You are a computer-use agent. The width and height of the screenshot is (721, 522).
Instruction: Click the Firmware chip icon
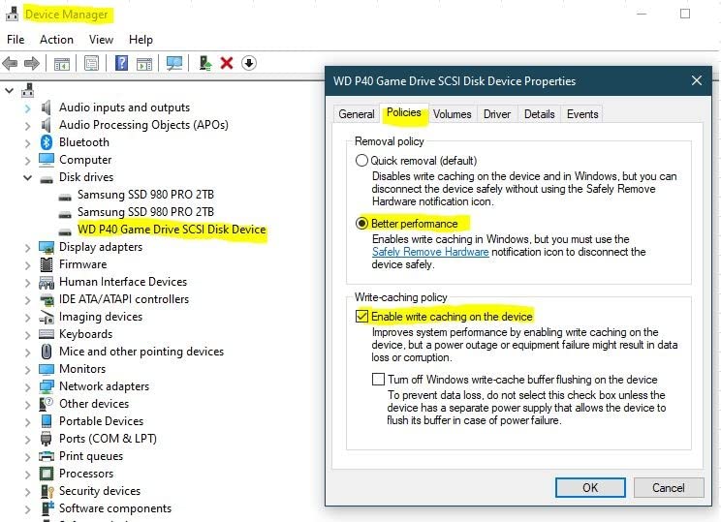(47, 264)
